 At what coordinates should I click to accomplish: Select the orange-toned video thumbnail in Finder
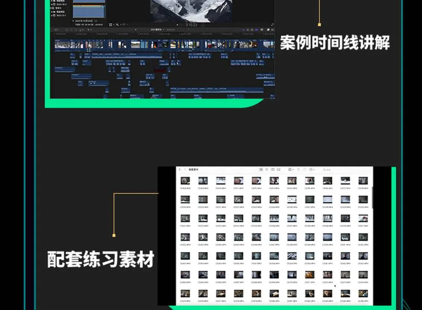click(x=309, y=275)
